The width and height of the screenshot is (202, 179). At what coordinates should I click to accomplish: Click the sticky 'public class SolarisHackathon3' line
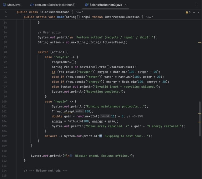click(45, 12)
